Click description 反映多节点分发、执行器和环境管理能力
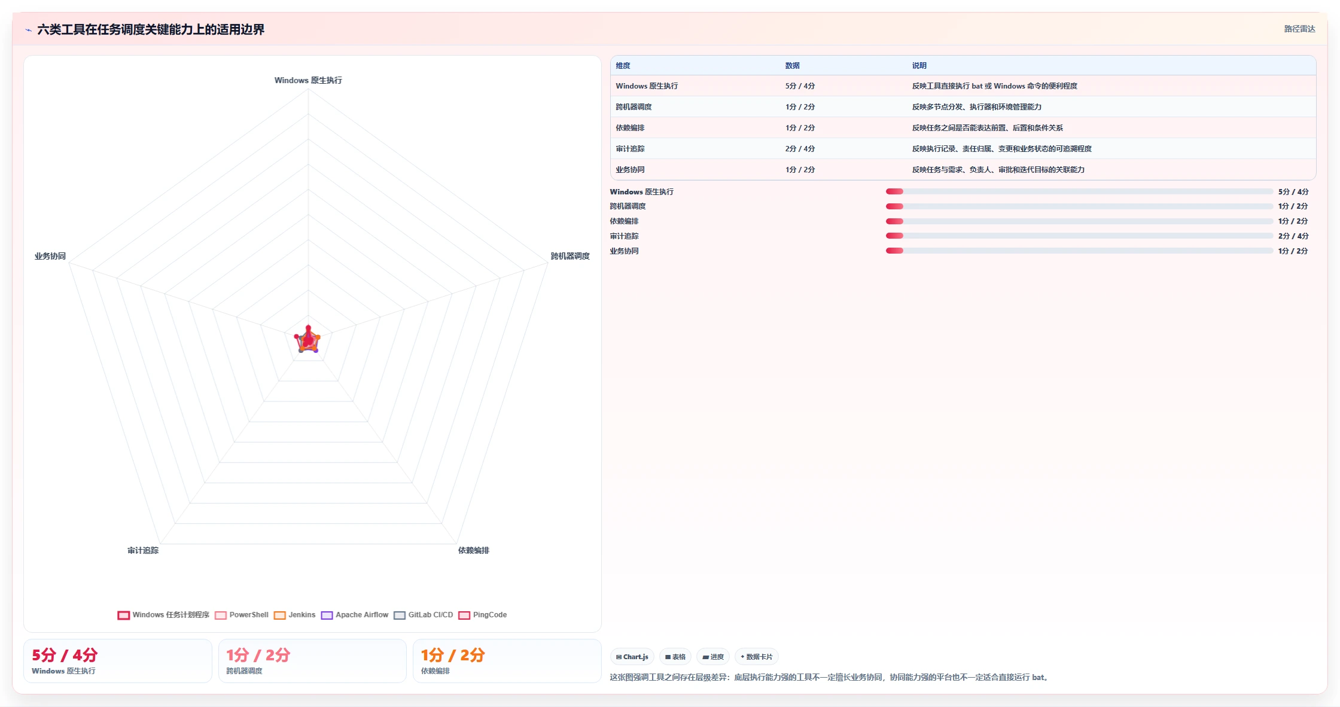Image resolution: width=1340 pixels, height=707 pixels. tap(976, 107)
